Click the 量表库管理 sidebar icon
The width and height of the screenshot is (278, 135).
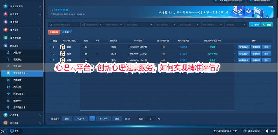(6, 38)
